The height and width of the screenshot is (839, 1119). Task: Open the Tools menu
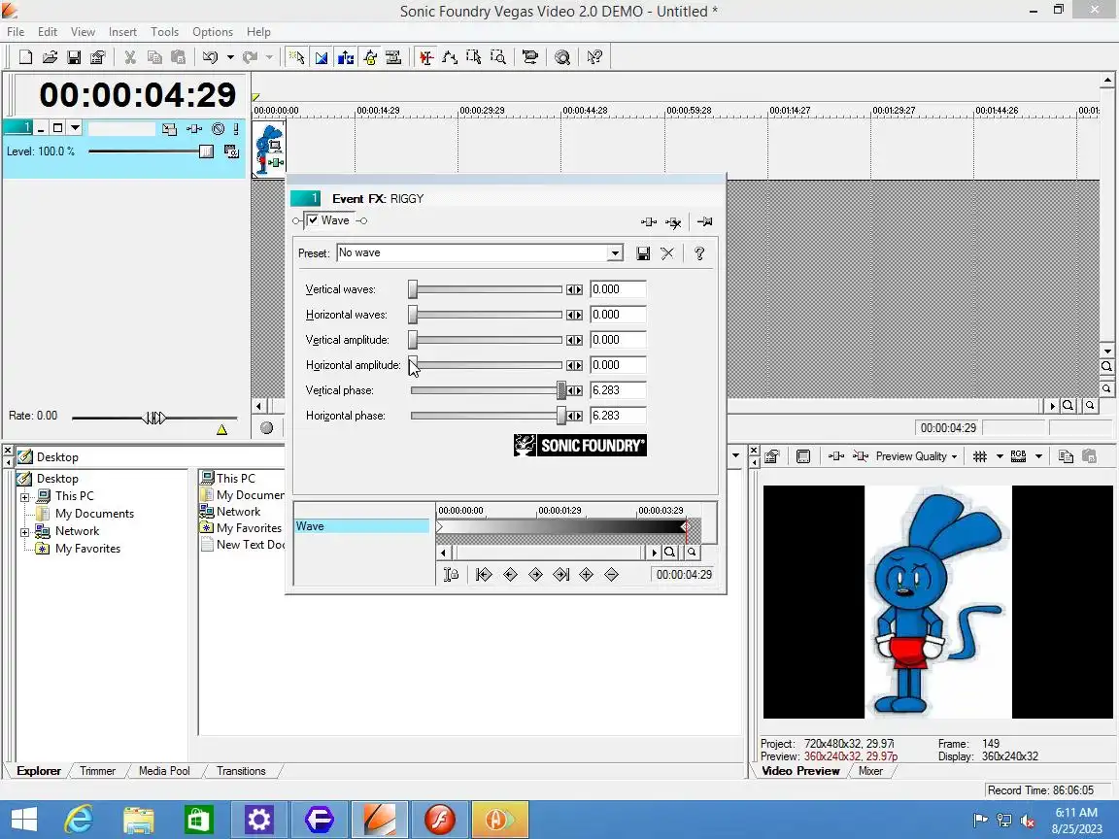point(164,31)
